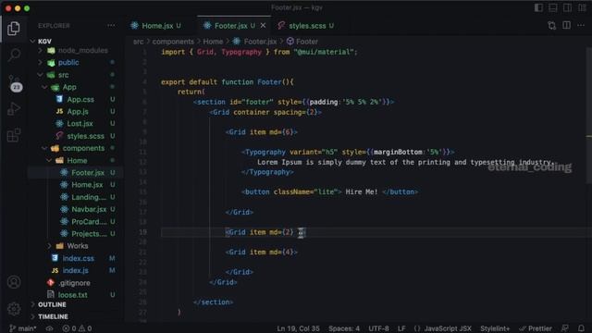This screenshot has height=333, width=592.
Task: Click 'src' in breadcrumb
Action: 138,42
